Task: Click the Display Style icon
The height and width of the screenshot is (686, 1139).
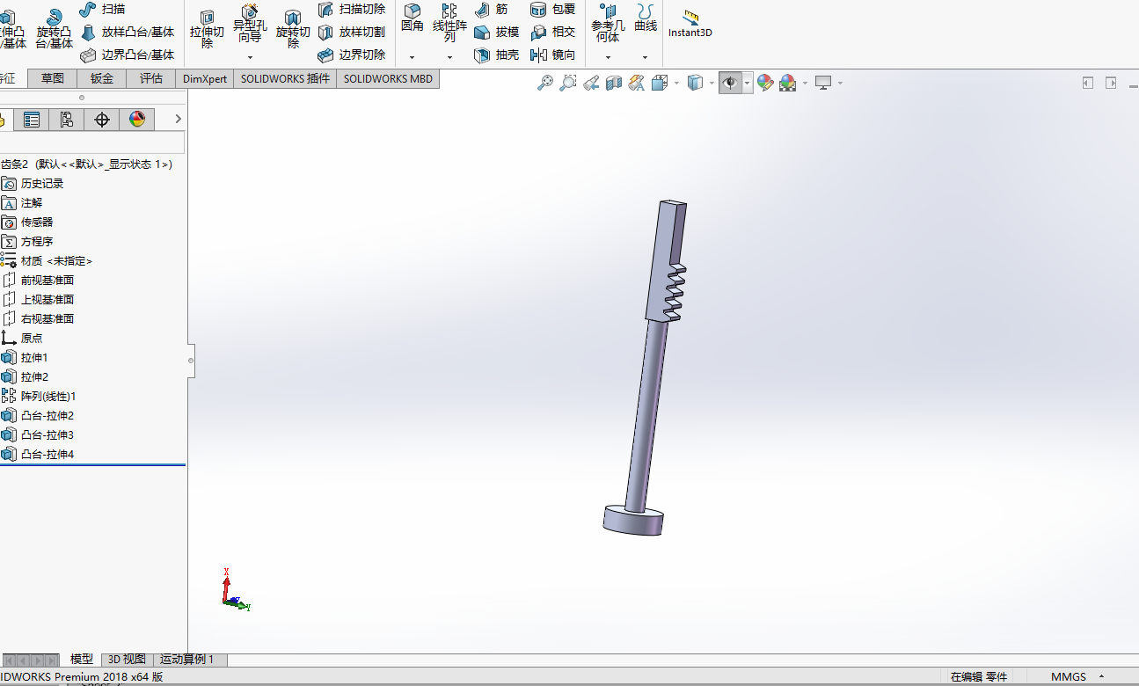Action: pos(695,83)
